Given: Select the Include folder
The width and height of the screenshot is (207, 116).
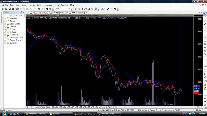Looking at the screenshot, I should (13, 32).
